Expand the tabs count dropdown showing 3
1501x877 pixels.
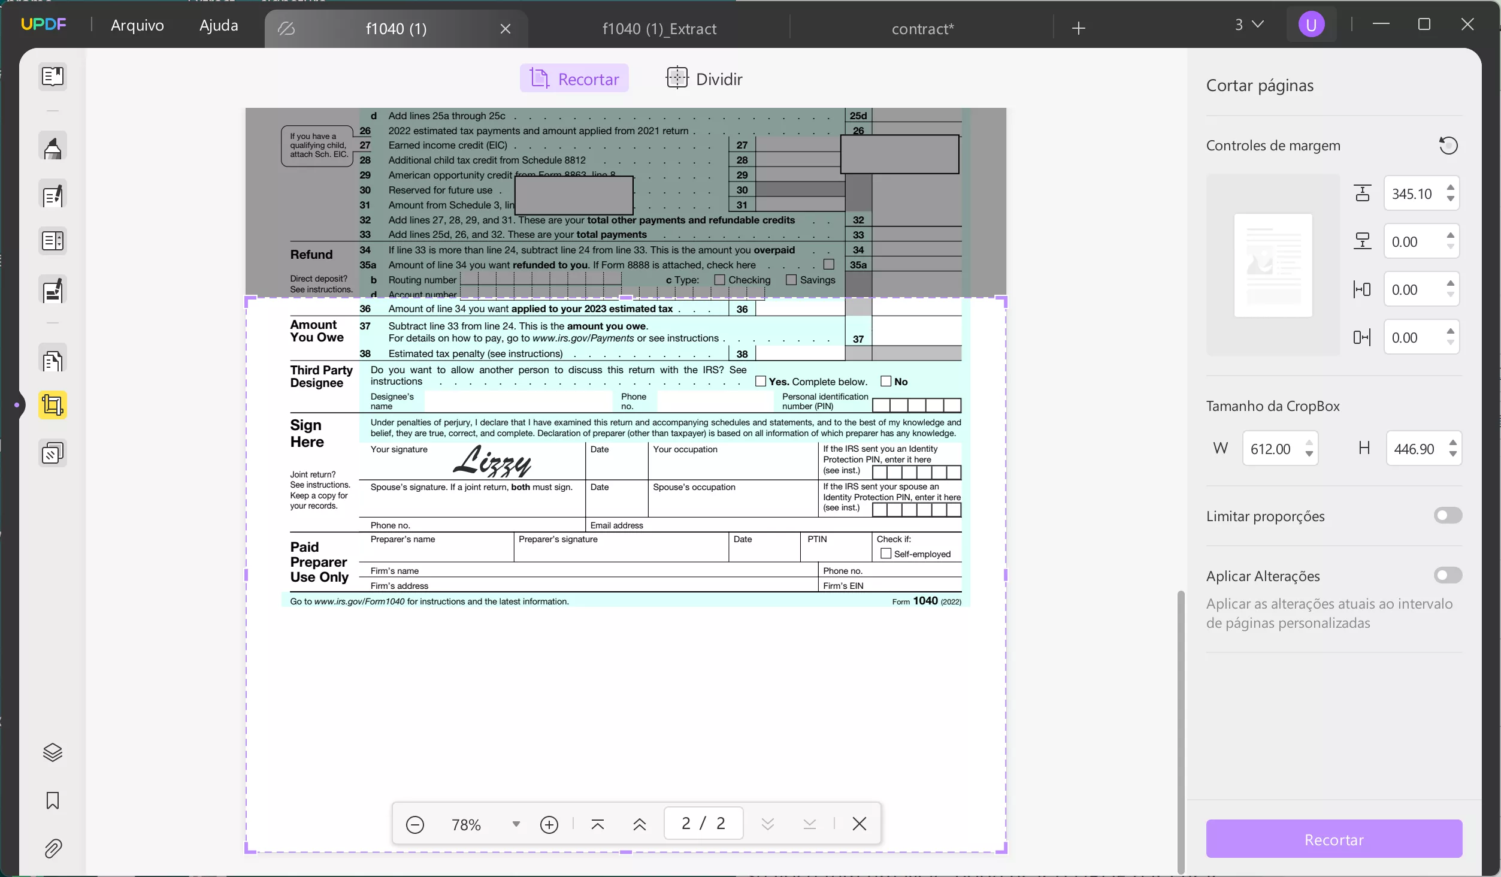pos(1248,25)
